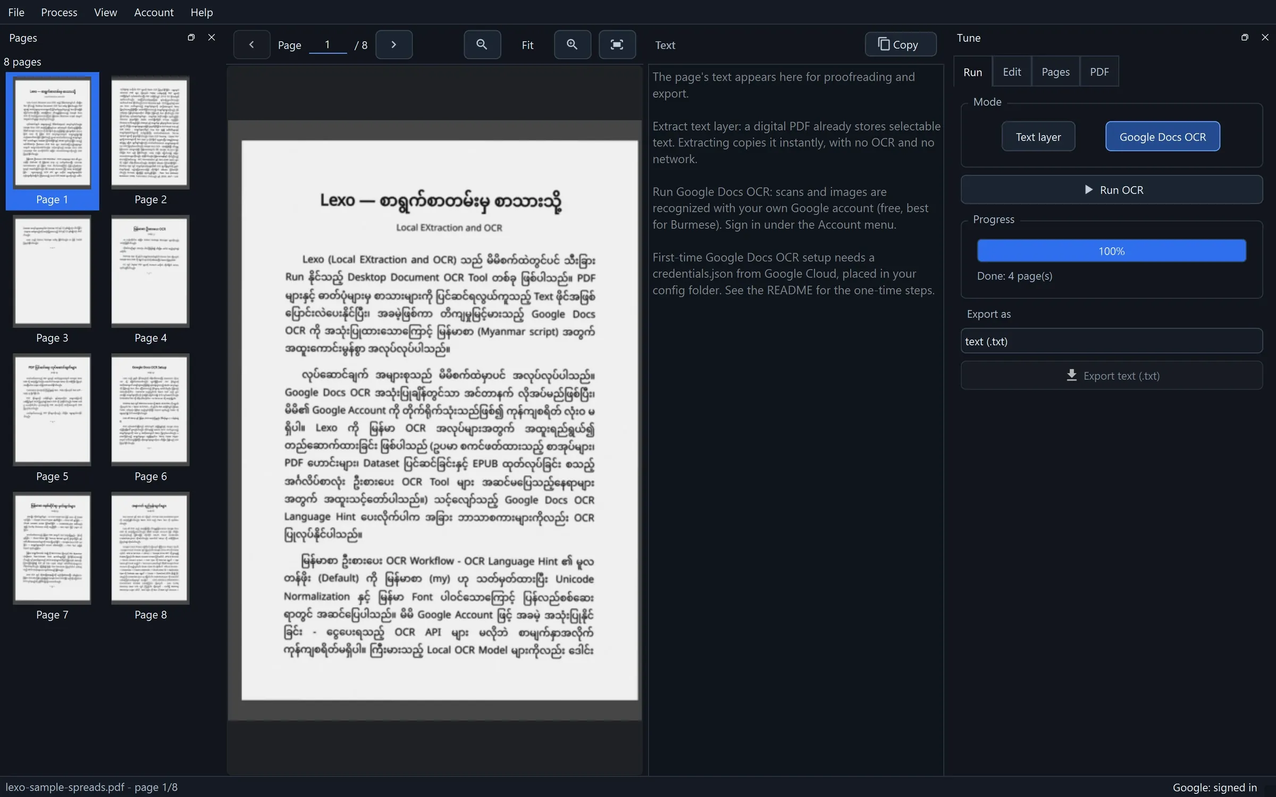Click the fit-to-window icon

(x=617, y=45)
